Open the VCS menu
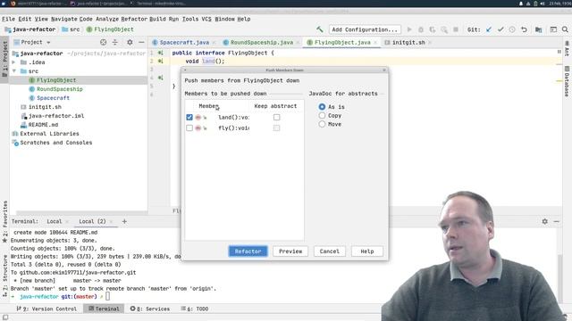The width and height of the screenshot is (572, 321). point(206,19)
